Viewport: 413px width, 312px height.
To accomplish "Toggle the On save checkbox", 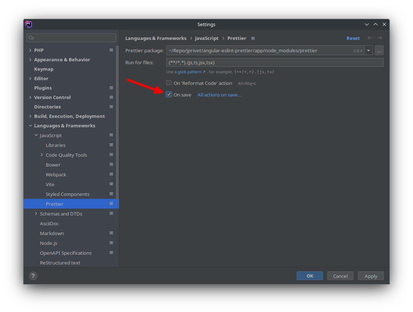I will 169,94.
